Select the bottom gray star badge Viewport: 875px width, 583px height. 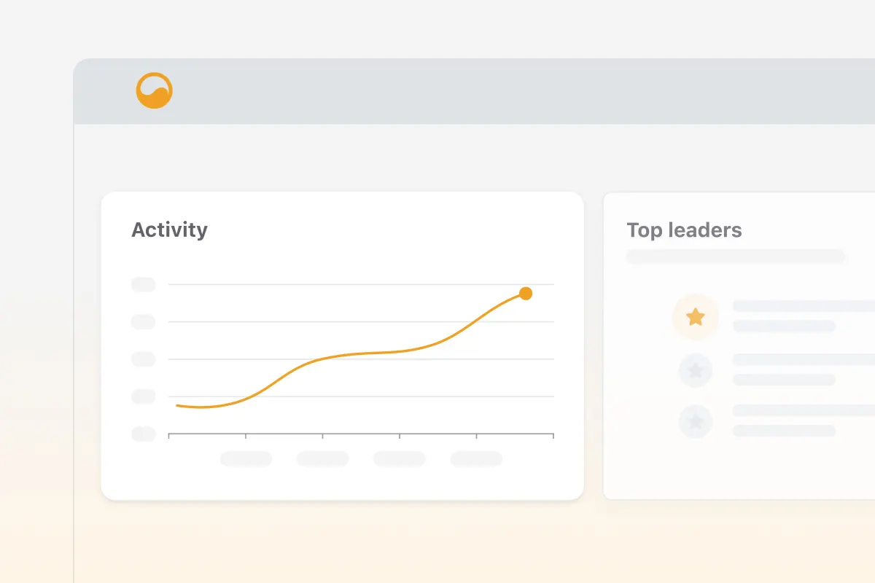696,420
